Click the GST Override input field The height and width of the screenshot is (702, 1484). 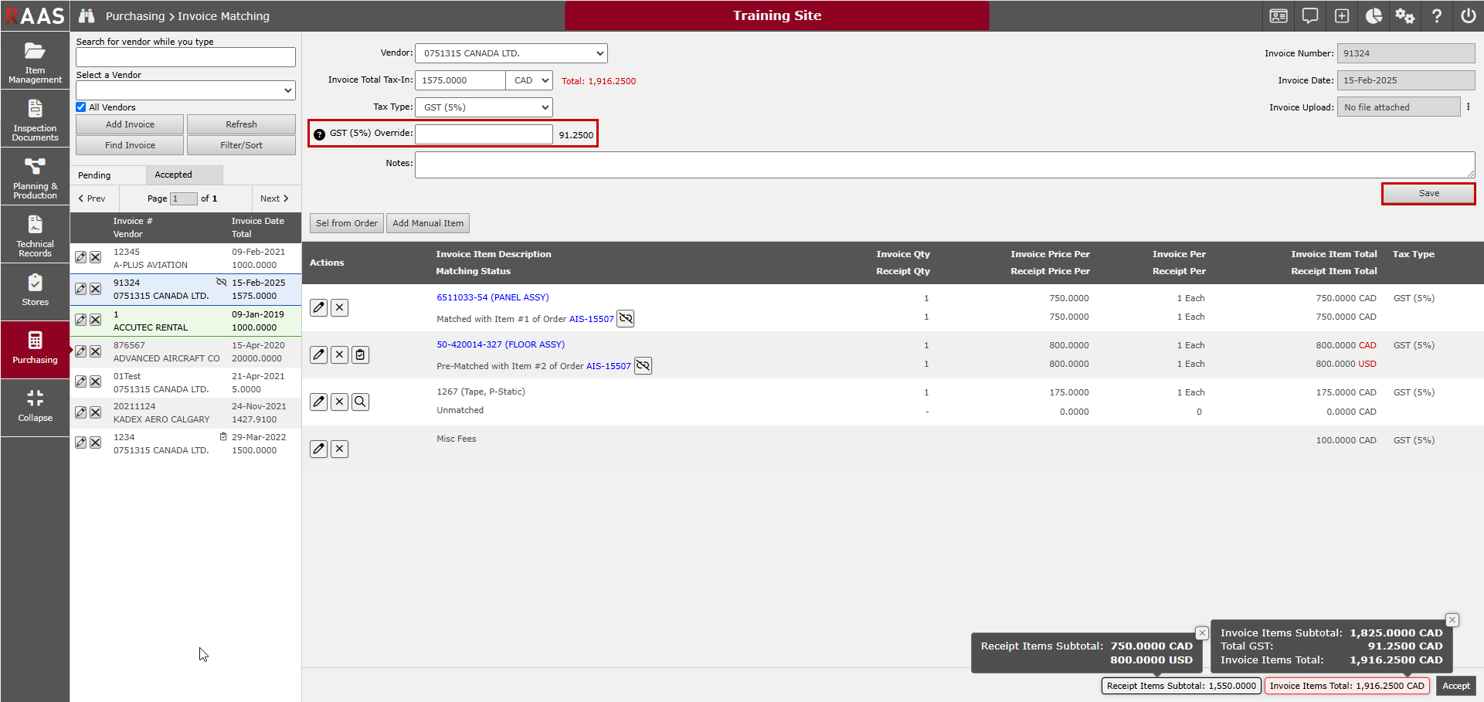click(x=484, y=134)
